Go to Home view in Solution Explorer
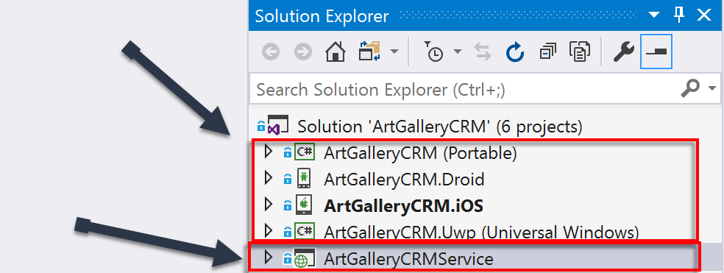Screen dimensions: 724x273 click(336, 52)
